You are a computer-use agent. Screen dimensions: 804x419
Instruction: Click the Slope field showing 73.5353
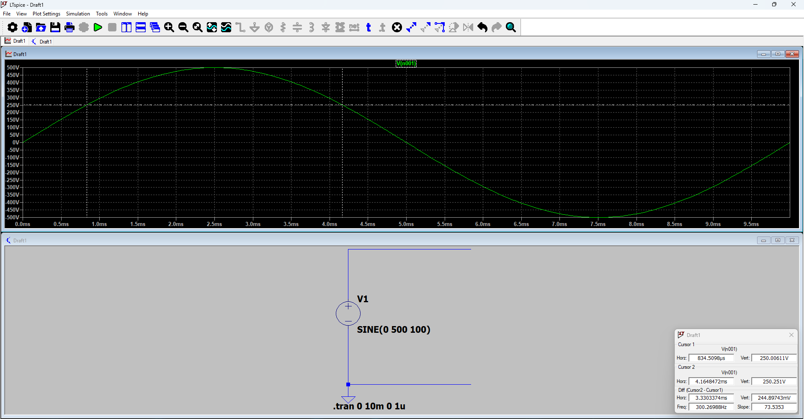pyautogui.click(x=774, y=407)
